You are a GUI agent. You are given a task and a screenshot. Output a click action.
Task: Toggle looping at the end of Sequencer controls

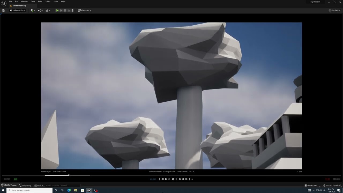point(192,179)
